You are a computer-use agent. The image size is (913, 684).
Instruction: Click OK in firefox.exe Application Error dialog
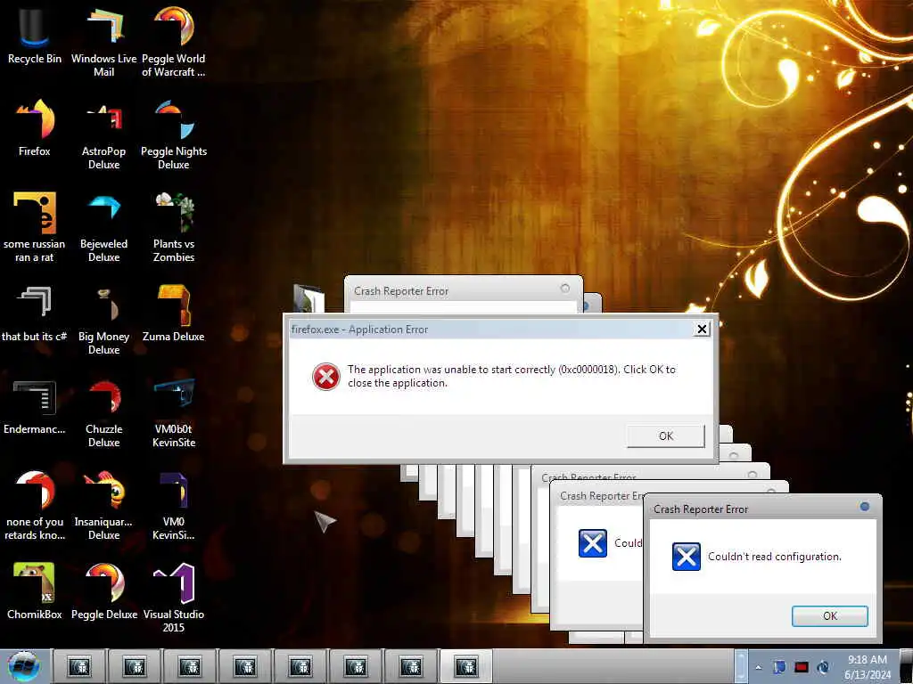coord(665,436)
